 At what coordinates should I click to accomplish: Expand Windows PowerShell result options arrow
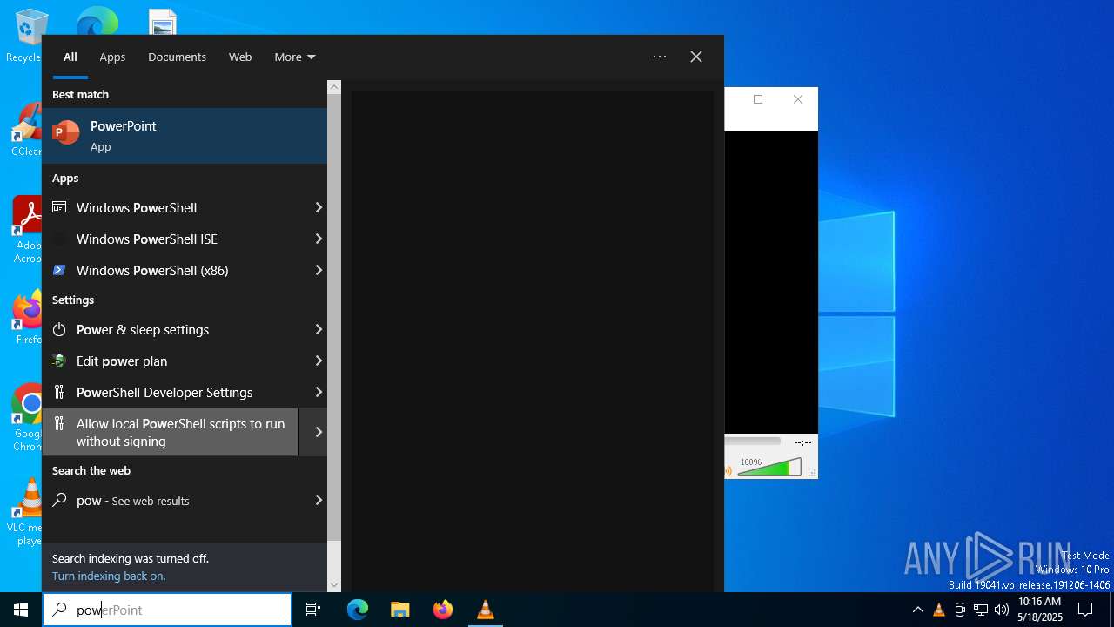pyautogui.click(x=319, y=207)
